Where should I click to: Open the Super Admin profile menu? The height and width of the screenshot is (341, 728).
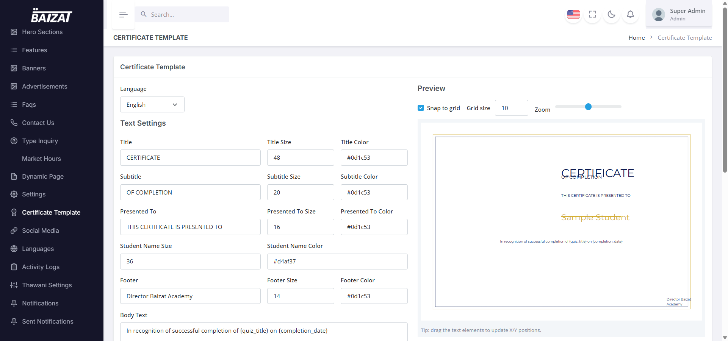coord(678,14)
